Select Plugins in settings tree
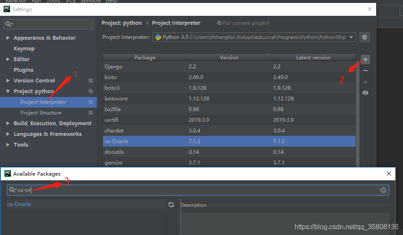 pos(23,70)
